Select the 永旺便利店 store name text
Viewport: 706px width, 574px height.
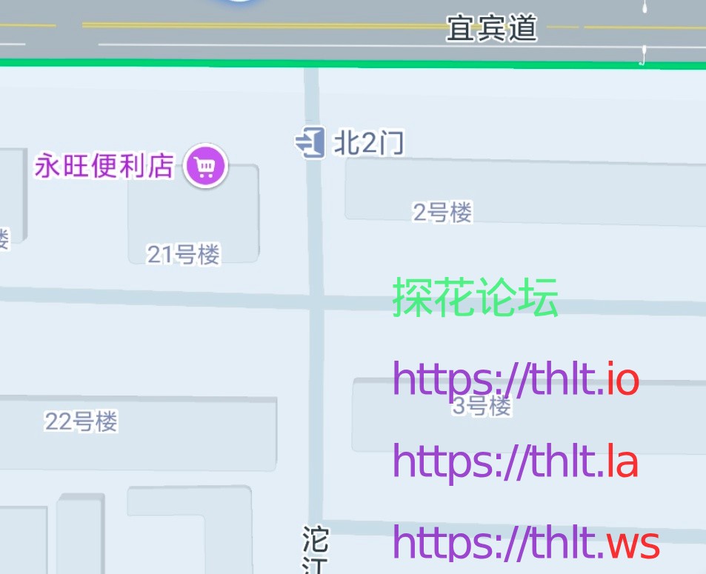pos(104,164)
